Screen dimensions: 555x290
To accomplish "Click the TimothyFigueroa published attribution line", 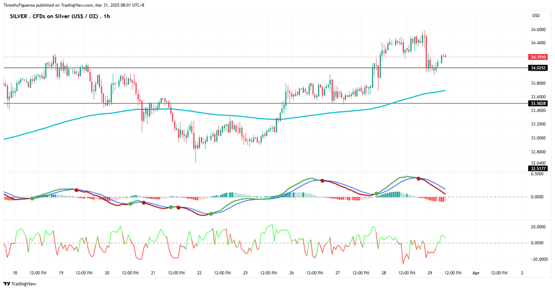I will click(73, 5).
